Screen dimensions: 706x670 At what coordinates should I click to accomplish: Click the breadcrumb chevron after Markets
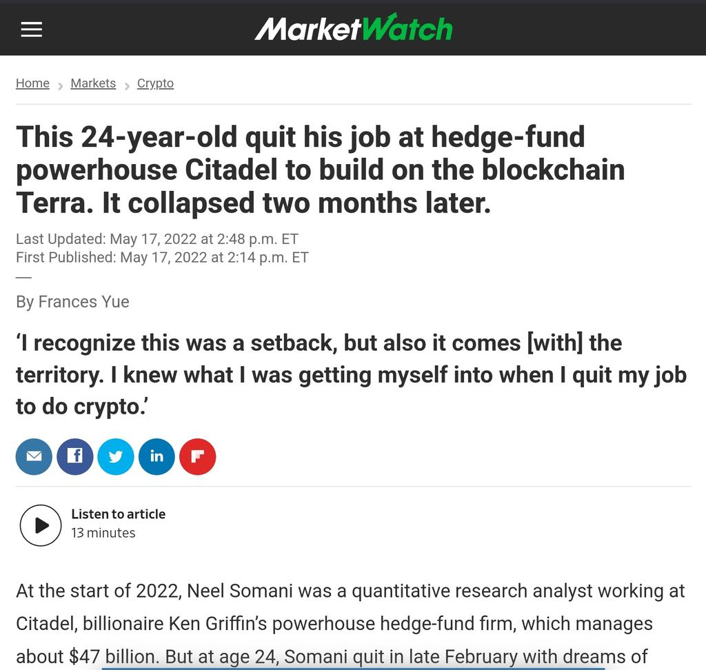click(127, 86)
